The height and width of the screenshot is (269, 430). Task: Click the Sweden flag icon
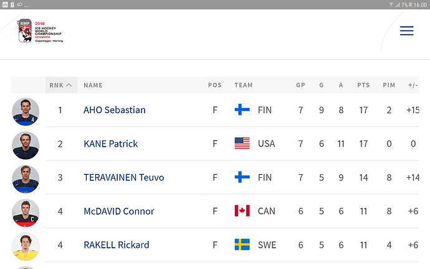(242, 245)
